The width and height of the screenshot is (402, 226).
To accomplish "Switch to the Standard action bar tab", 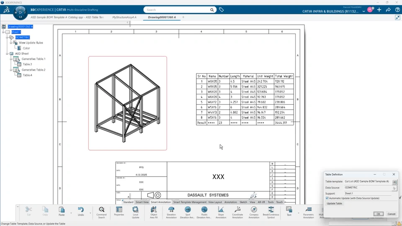I will pyautogui.click(x=128, y=202).
